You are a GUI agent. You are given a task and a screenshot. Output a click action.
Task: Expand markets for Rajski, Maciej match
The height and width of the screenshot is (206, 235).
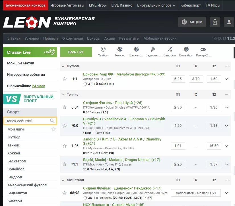pos(226,164)
